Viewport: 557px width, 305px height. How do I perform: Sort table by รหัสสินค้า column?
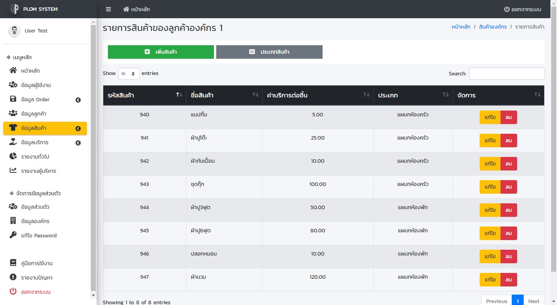point(144,95)
